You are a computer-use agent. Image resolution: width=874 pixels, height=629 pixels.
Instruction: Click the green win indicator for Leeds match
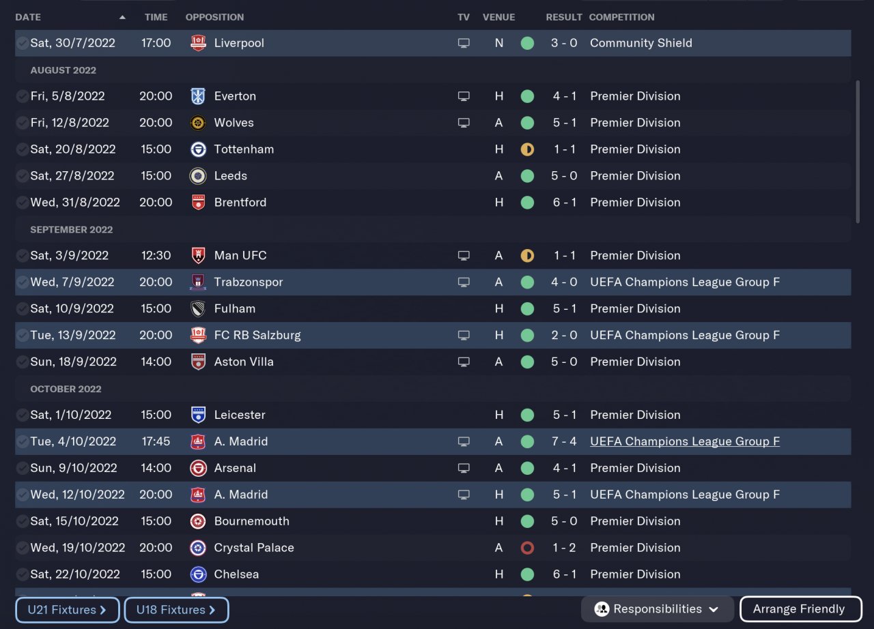(527, 176)
